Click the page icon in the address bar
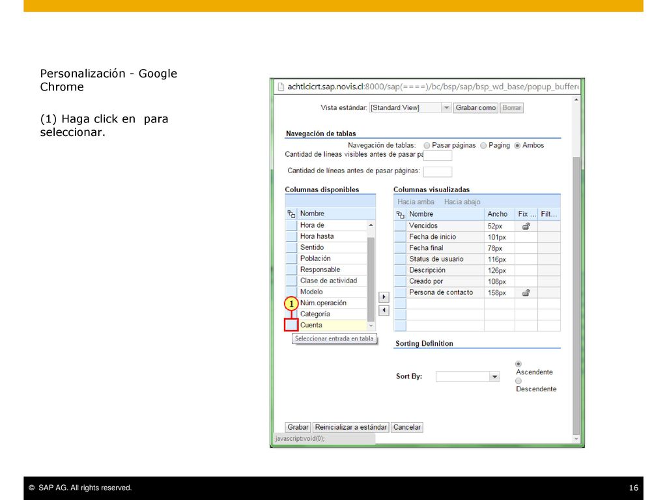667x500 pixels. tap(281, 87)
